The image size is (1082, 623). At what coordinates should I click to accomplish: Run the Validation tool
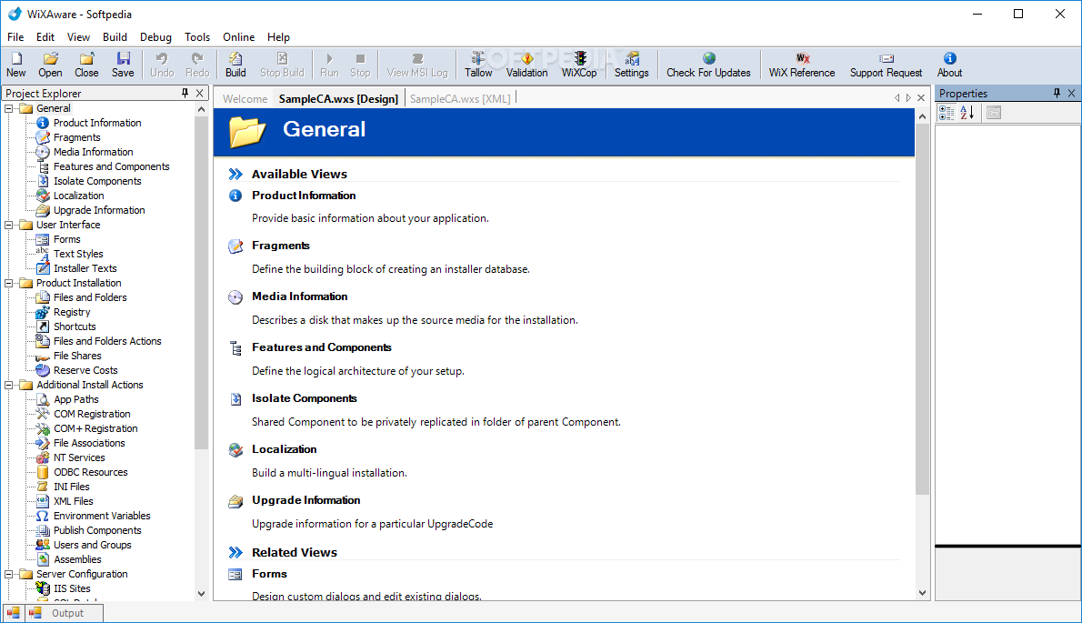tap(526, 65)
